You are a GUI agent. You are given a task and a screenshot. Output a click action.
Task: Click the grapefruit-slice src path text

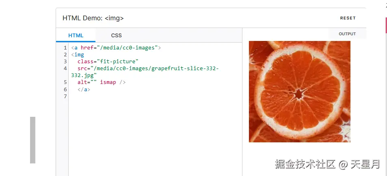point(154,68)
